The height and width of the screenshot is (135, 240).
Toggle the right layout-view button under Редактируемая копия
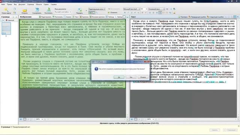pyautogui.click(x=93, y=13)
